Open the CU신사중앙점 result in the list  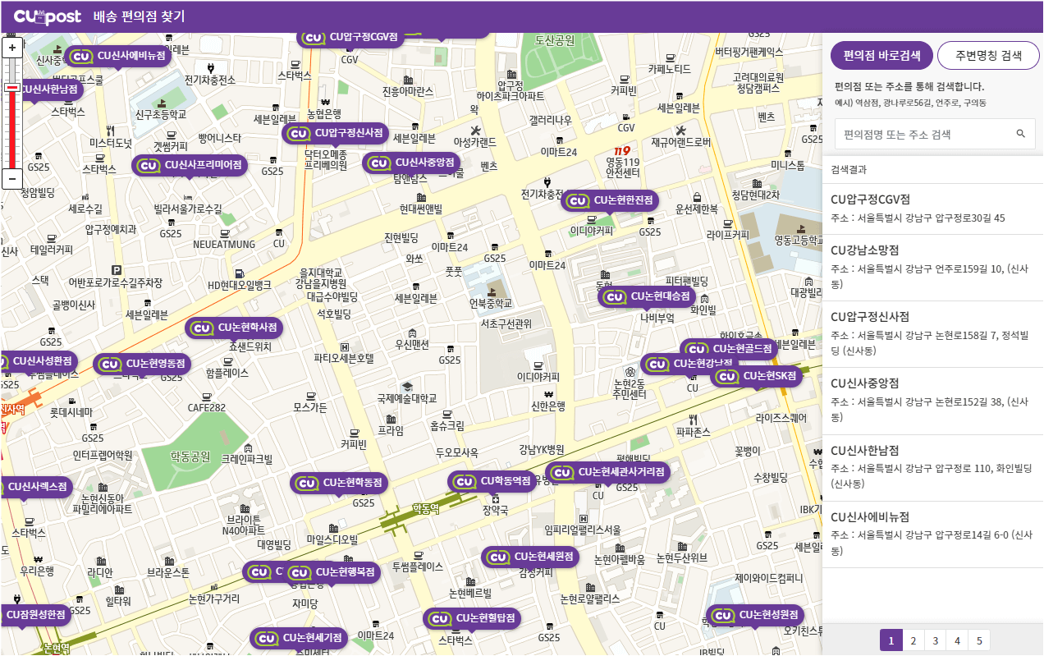[x=932, y=400]
